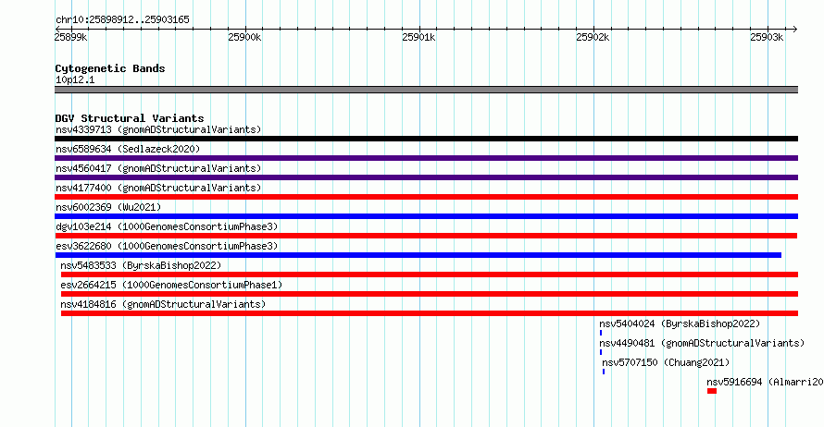Click the chr10:25898912..25903165 coordinate label
The image size is (824, 427).
coord(122,19)
